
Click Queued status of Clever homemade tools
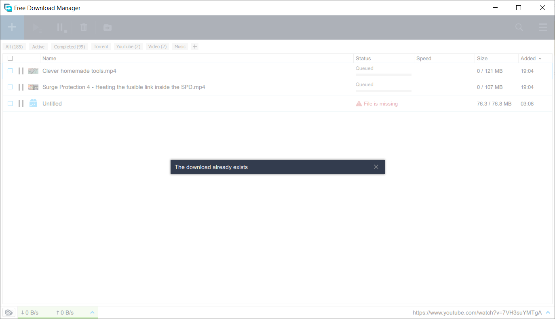(365, 68)
